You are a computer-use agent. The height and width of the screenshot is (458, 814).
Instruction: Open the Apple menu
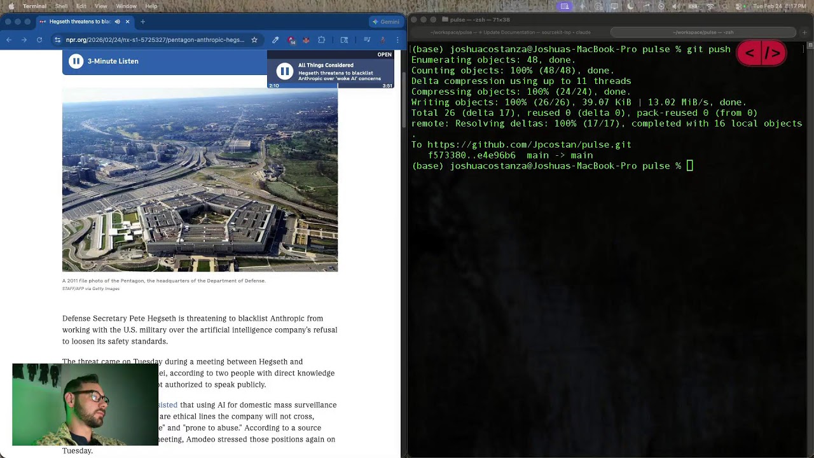[x=11, y=6]
